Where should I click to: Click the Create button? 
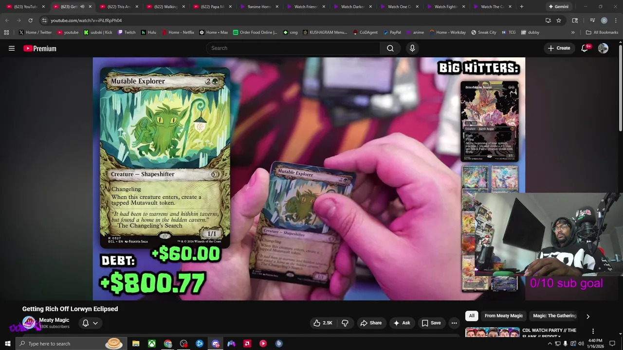(559, 48)
